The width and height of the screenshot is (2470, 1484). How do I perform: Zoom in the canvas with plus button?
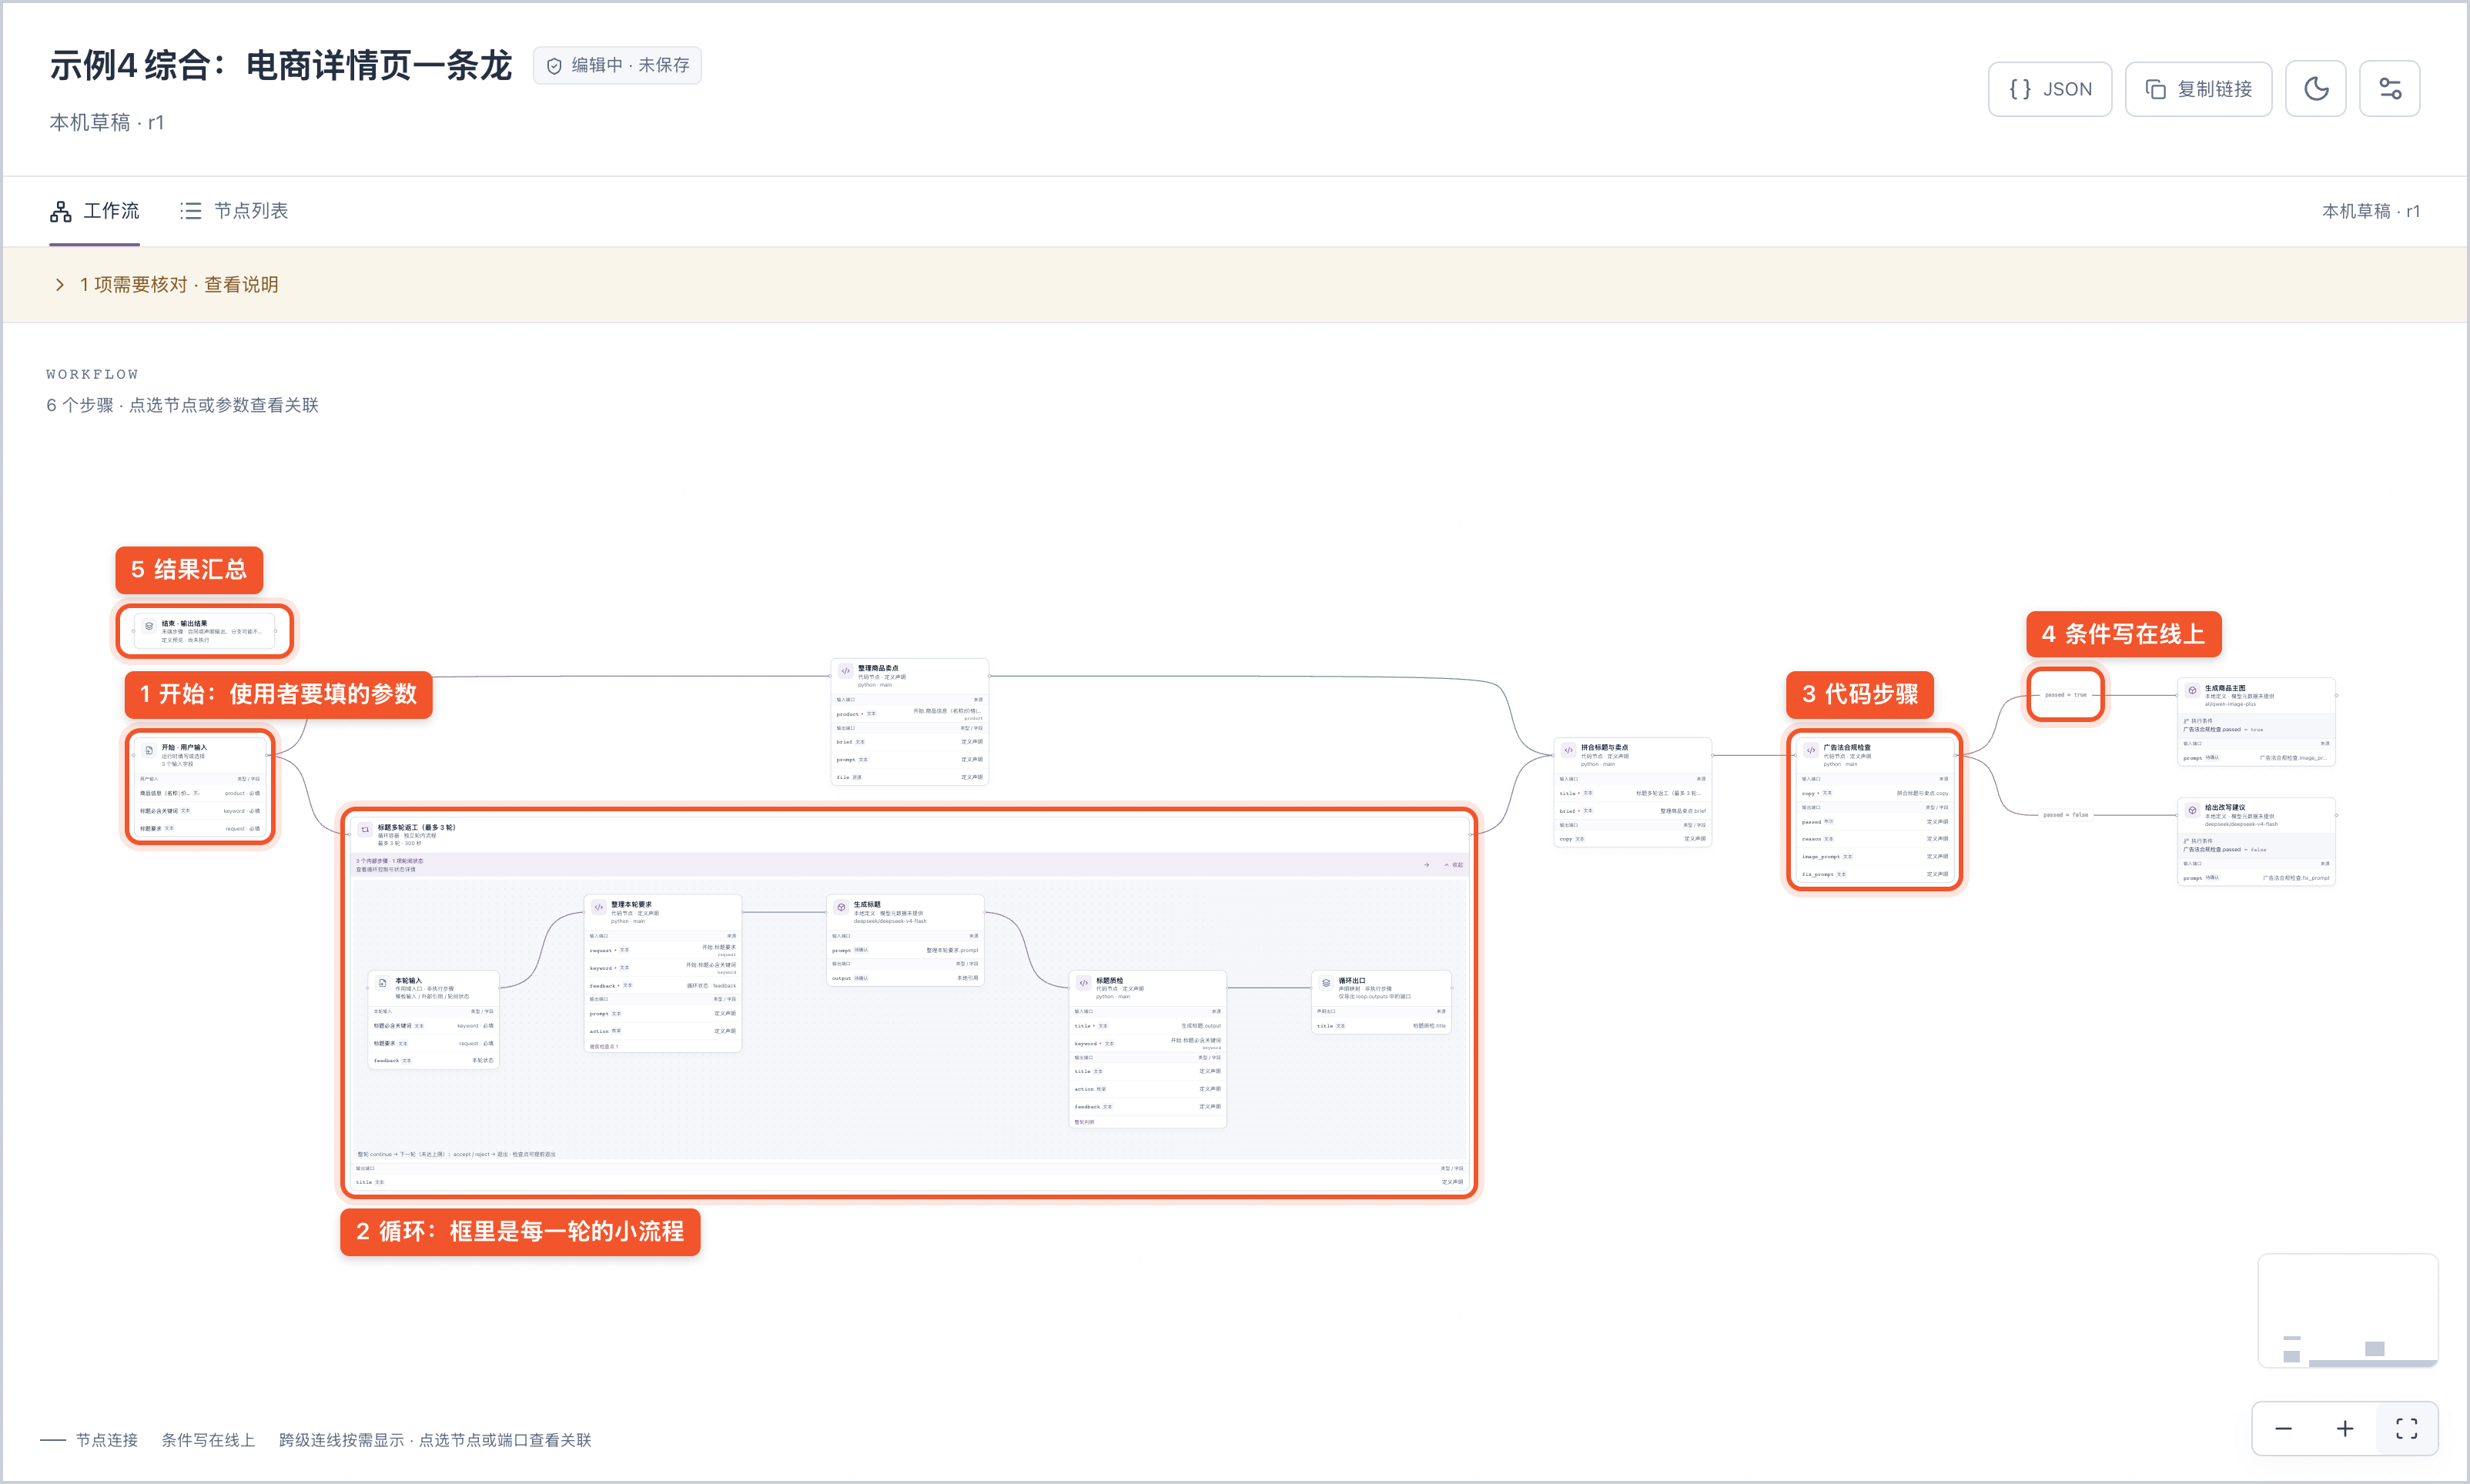[2345, 1428]
